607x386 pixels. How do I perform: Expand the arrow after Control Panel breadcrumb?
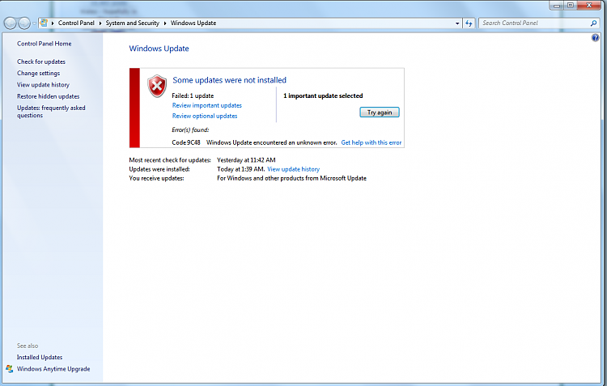[x=100, y=23]
